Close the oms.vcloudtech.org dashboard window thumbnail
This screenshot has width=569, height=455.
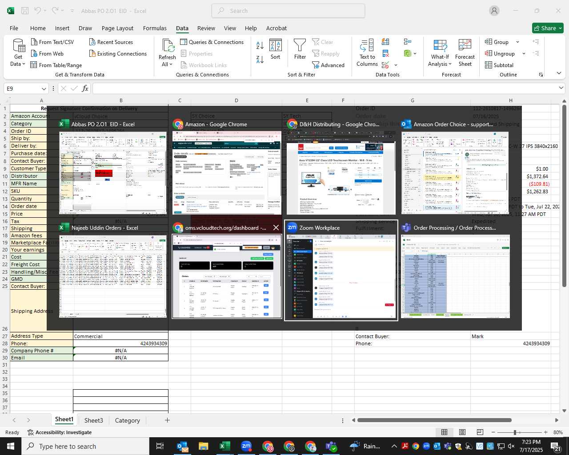(276, 227)
